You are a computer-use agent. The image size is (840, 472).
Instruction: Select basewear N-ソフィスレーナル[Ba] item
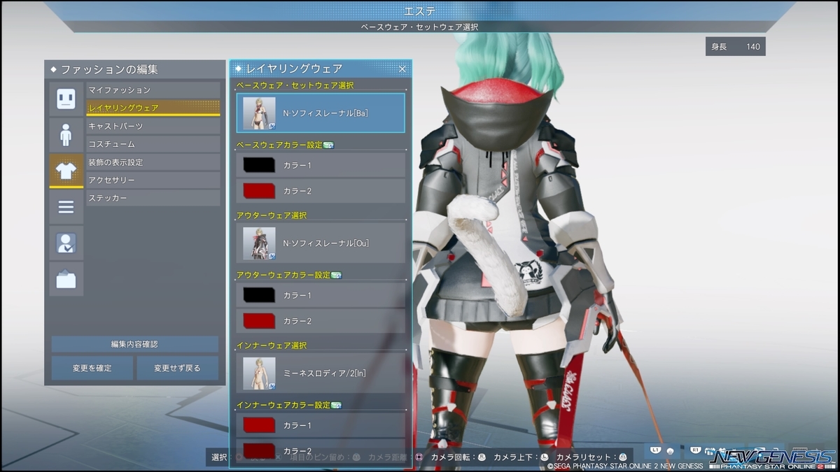click(x=321, y=113)
